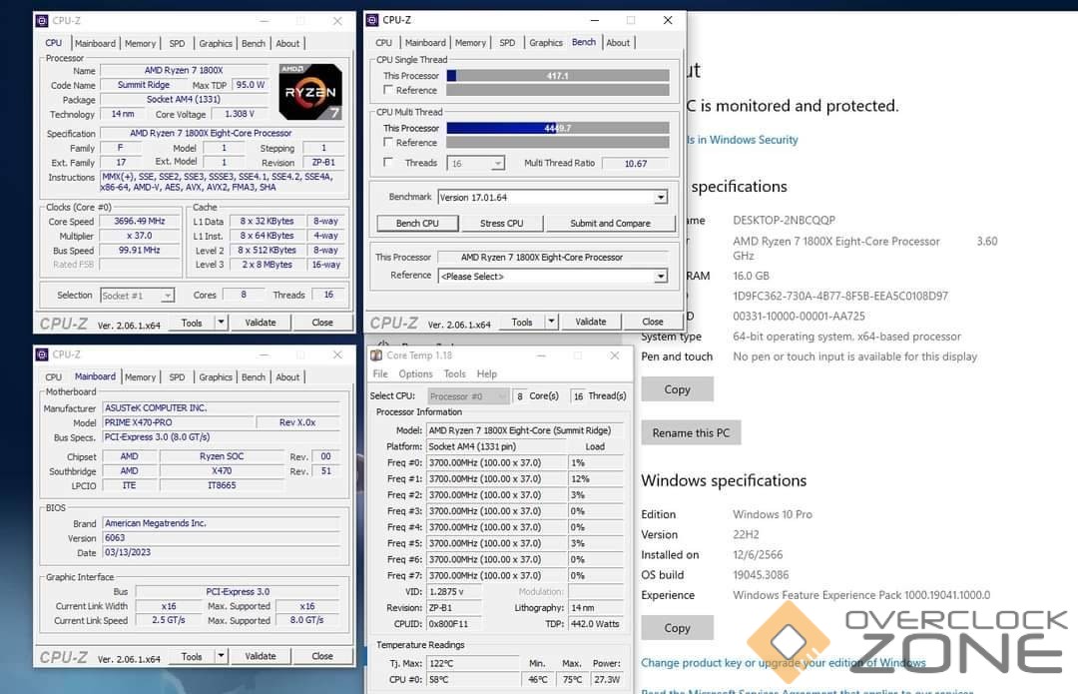
Task: Copy device specifications with the upper Copy button
Action: (677, 389)
